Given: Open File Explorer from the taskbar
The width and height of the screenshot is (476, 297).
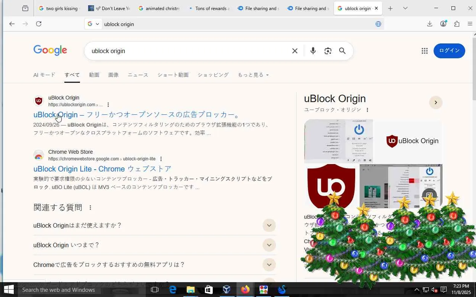Looking at the screenshot, I should pos(191,290).
